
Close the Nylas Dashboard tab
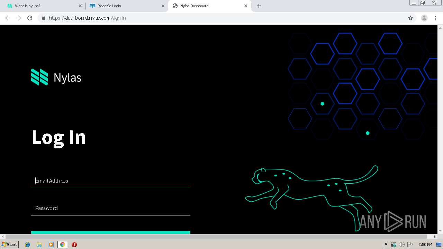246,6
